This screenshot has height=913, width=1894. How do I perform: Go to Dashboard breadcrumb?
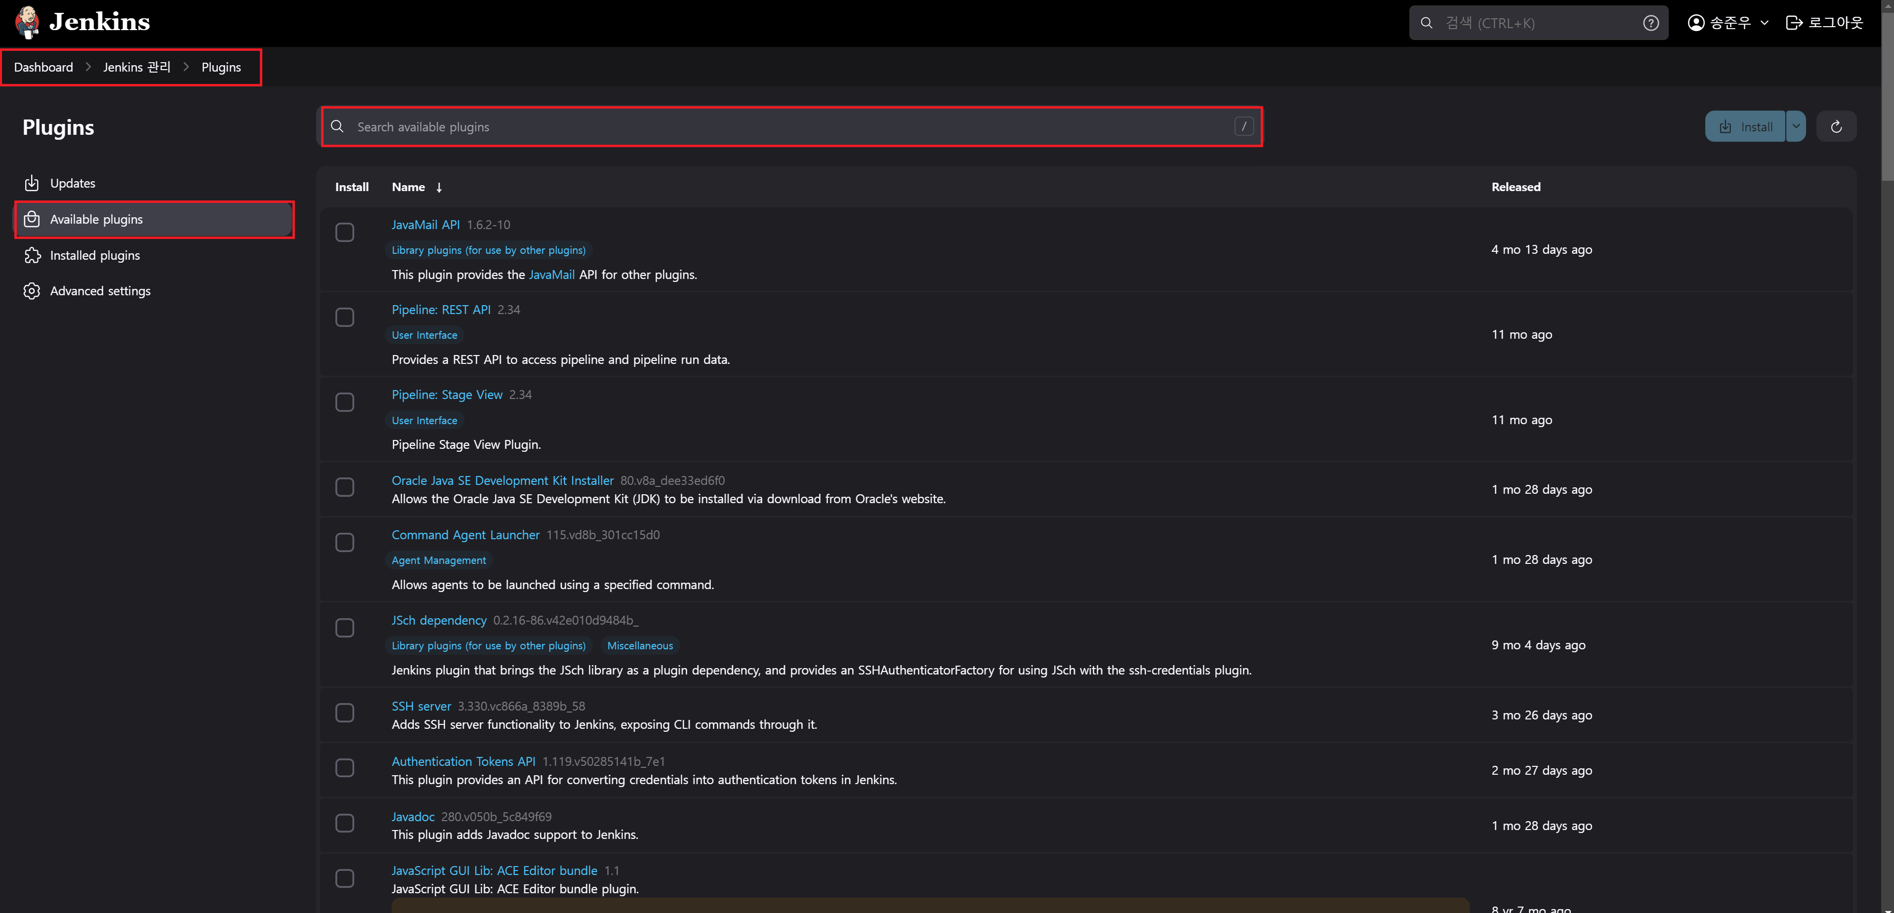point(43,67)
